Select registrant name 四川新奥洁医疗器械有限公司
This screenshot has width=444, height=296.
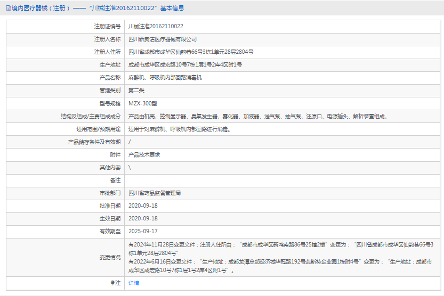click(163, 39)
